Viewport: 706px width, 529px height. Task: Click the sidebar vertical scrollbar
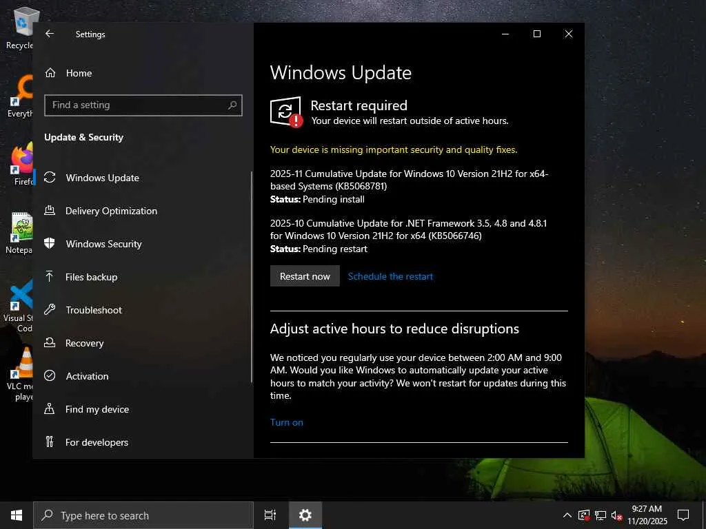pos(251,277)
